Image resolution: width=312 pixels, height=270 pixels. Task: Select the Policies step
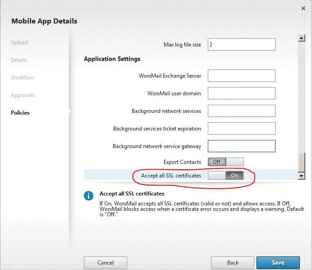pyautogui.click(x=20, y=113)
